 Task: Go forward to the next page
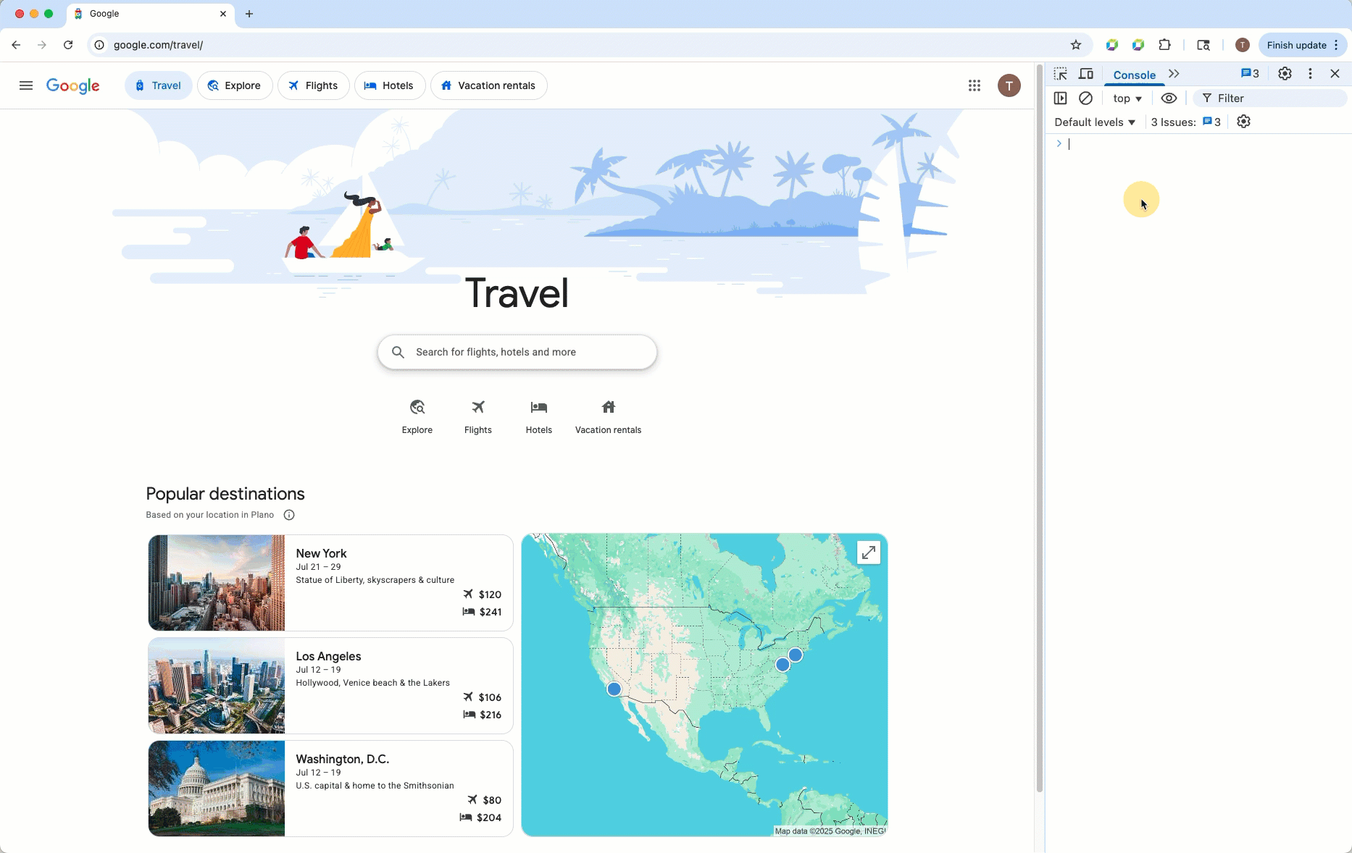click(42, 45)
